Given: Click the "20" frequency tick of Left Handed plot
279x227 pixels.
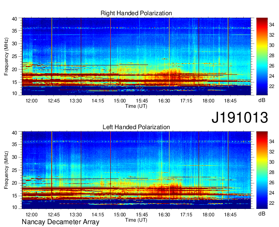Looking at the screenshot, I should pyautogui.click(x=15, y=183).
